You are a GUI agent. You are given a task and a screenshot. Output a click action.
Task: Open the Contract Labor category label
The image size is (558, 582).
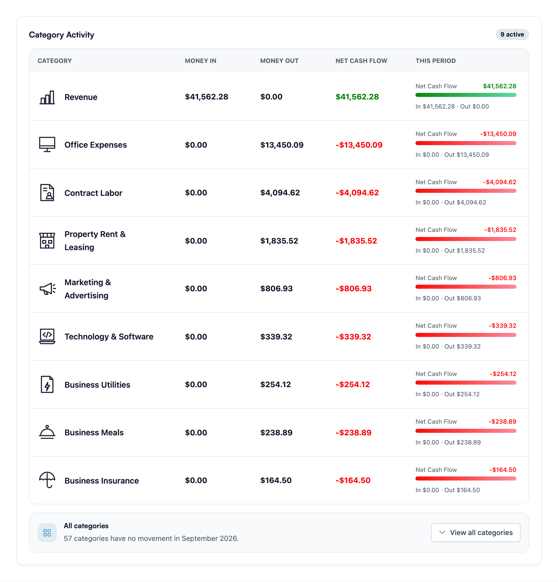click(x=93, y=193)
